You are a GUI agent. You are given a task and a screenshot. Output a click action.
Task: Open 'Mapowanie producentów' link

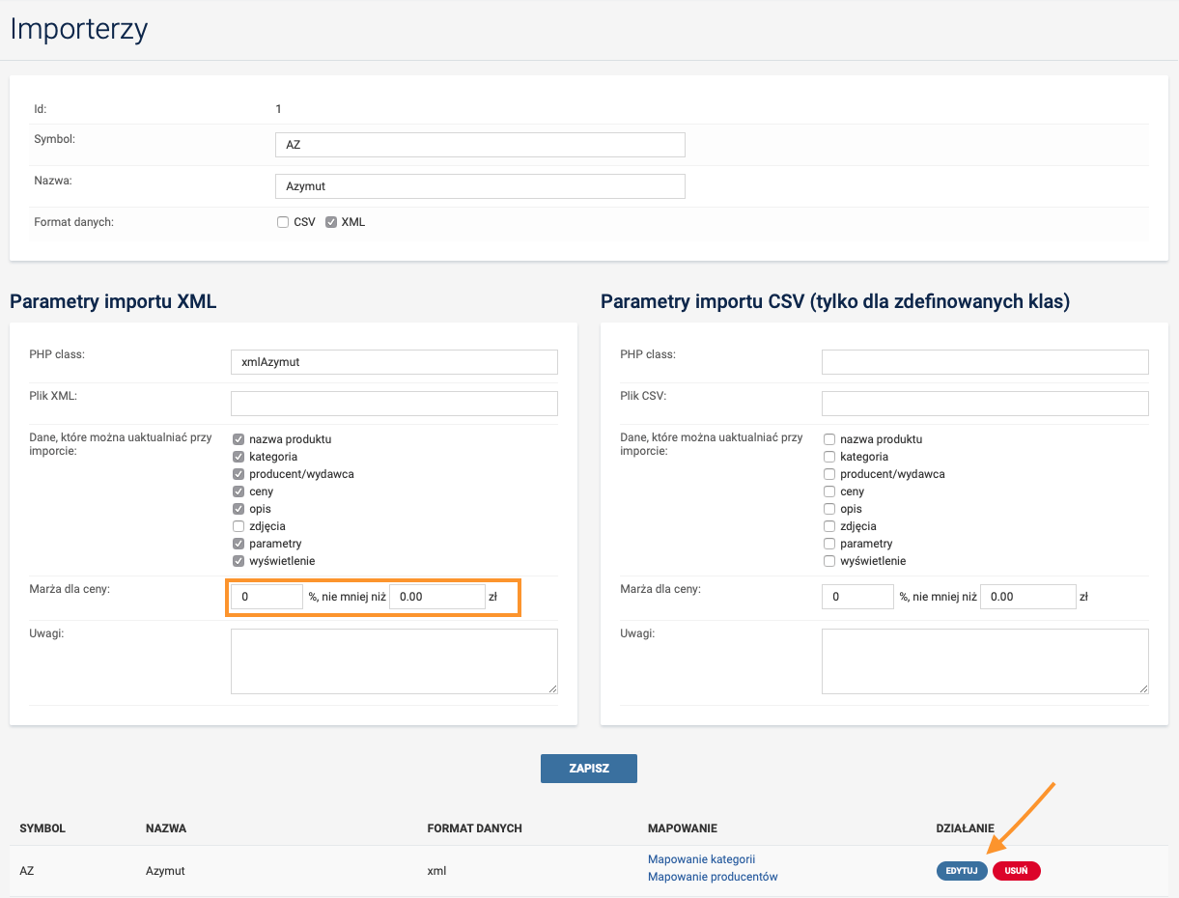coord(713,877)
